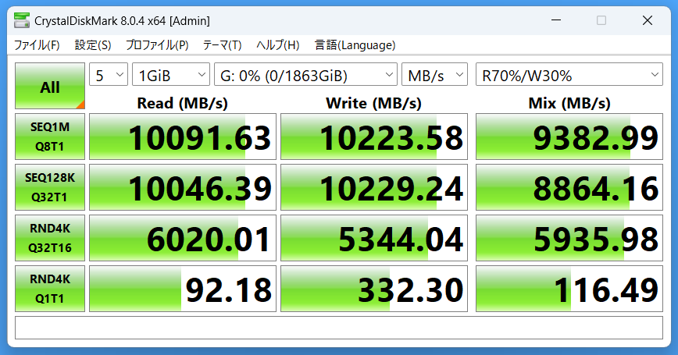The width and height of the screenshot is (678, 355).
Task: Click the SEQ128K mix result 8864.16
Action: (569, 187)
